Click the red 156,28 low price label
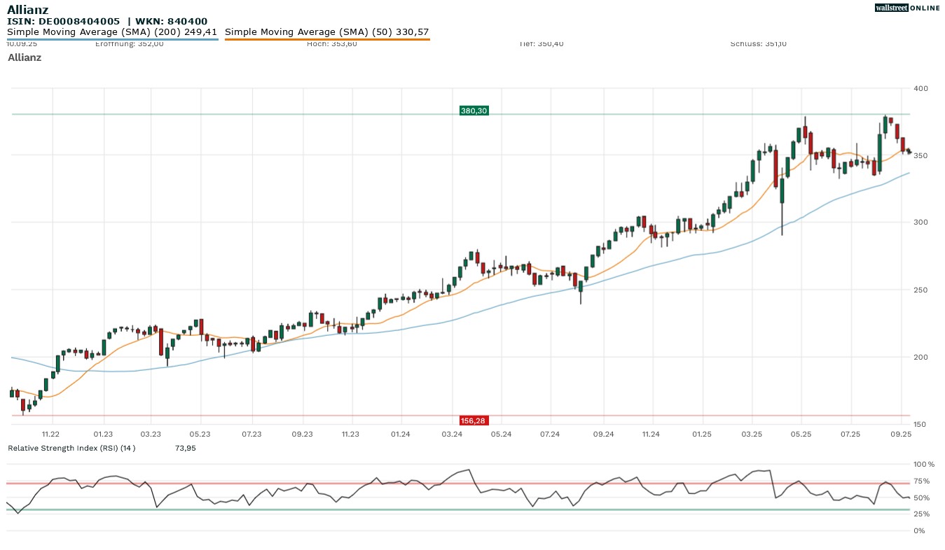Image resolution: width=945 pixels, height=550 pixels. 474,421
